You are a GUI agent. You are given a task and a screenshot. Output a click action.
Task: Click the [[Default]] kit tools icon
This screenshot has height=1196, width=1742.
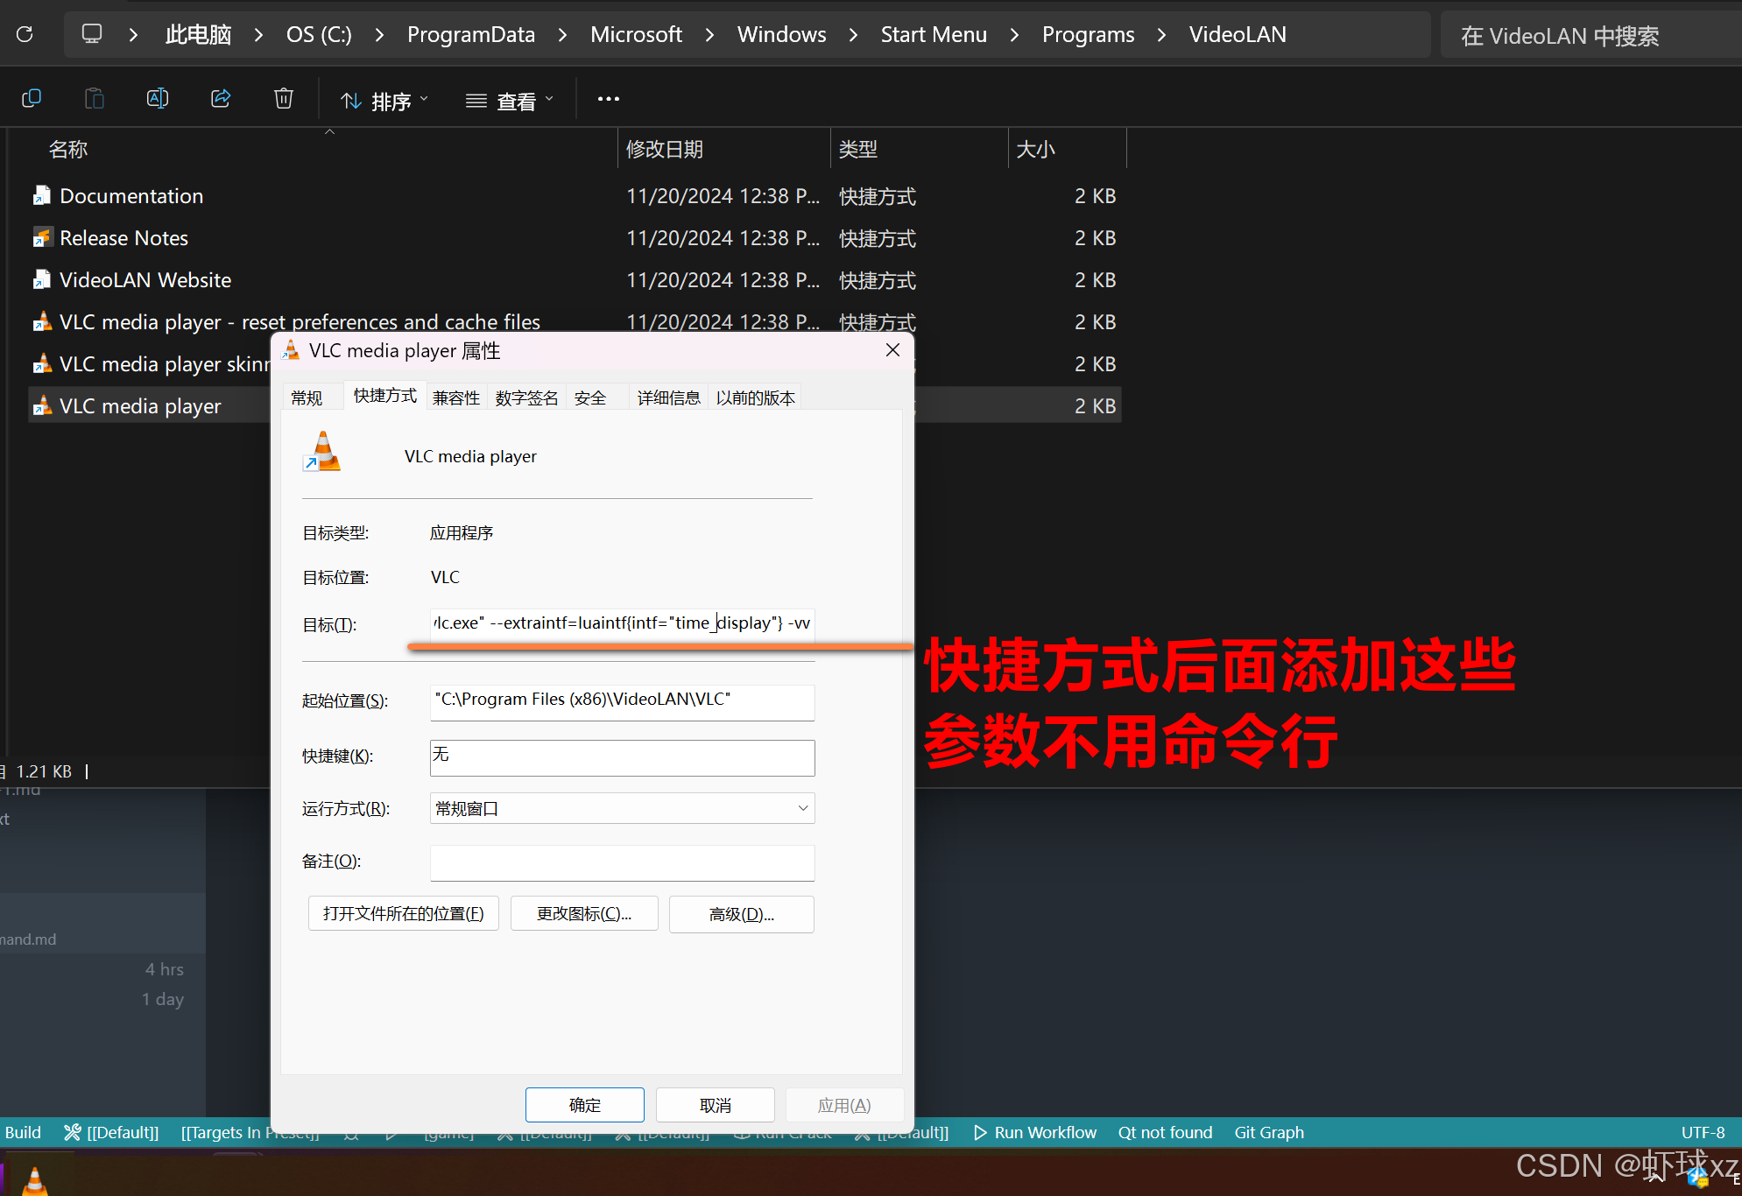click(73, 1132)
